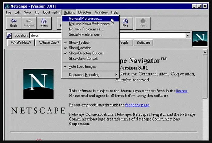Toggle Auto Load Images option

coord(91,66)
